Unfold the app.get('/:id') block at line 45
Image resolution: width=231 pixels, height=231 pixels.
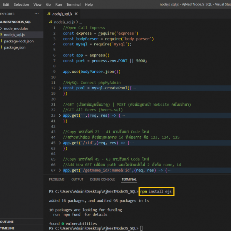pyautogui.click(x=60, y=143)
